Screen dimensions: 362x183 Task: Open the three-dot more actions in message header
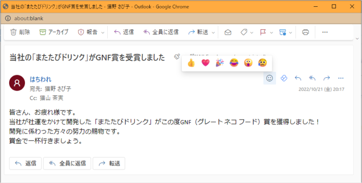(341, 78)
